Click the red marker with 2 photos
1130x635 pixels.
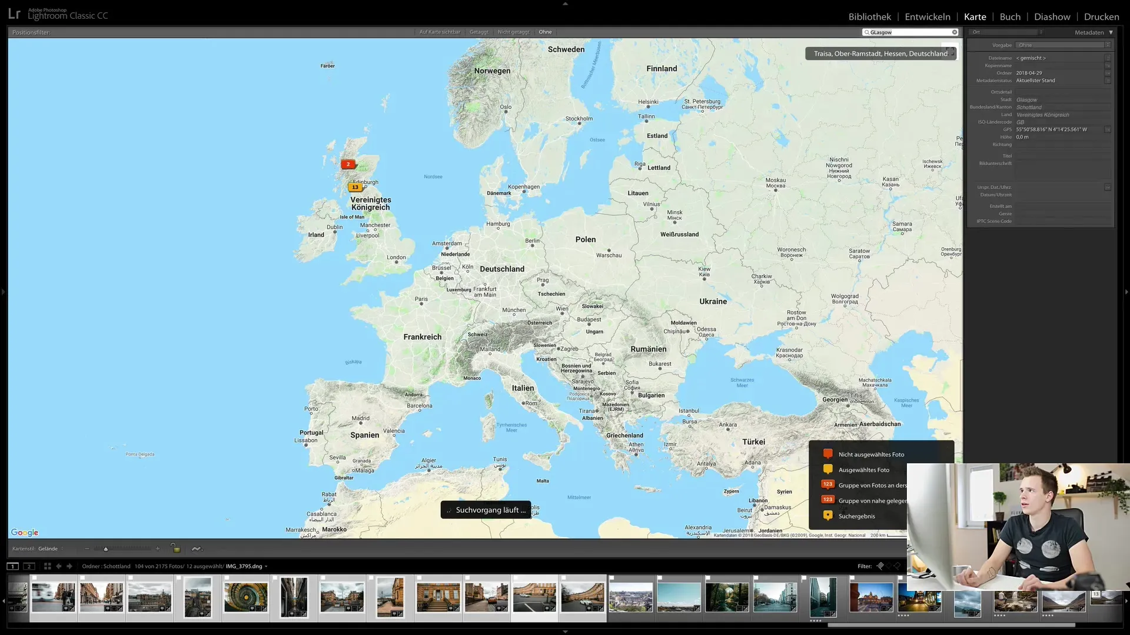click(x=348, y=165)
